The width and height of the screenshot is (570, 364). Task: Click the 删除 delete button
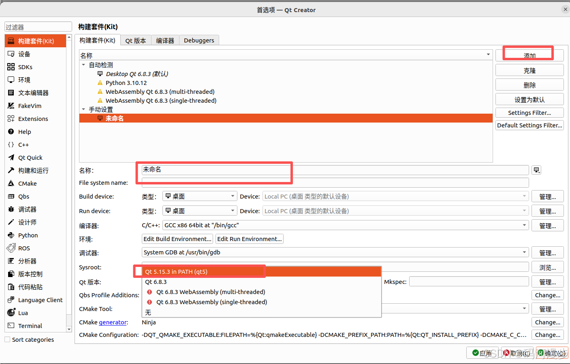pos(529,85)
